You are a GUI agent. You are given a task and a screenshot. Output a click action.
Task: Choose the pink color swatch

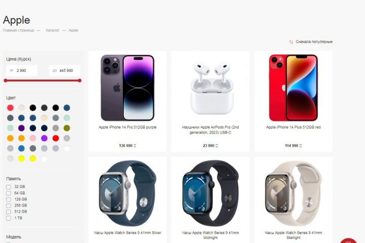pos(33,138)
